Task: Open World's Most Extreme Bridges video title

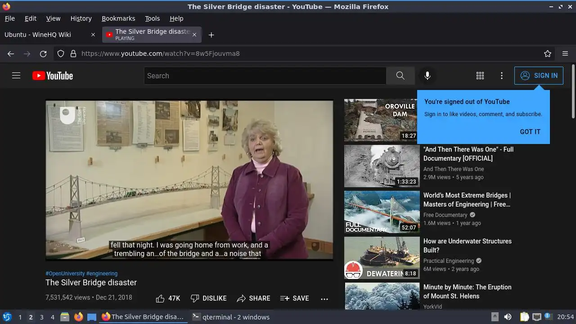Action: tap(467, 200)
